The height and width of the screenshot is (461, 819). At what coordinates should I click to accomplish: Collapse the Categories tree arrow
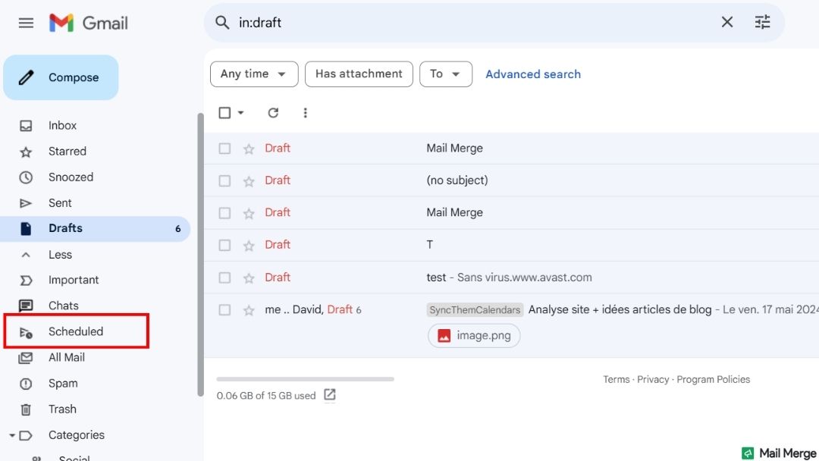click(11, 435)
